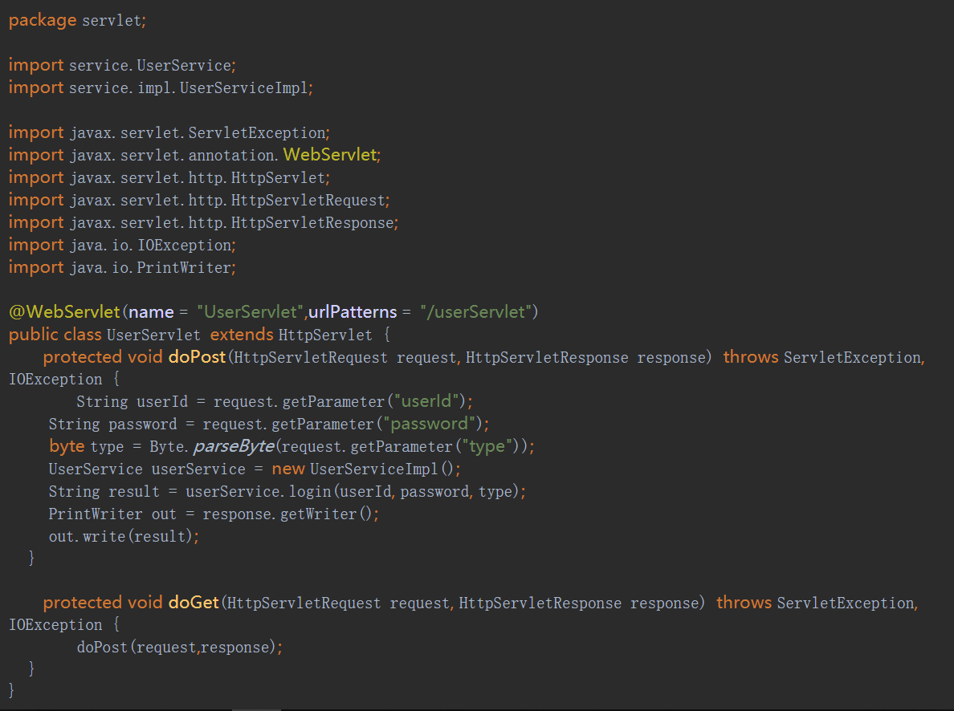
Task: Click the doPost method name in its declaration
Action: point(197,356)
